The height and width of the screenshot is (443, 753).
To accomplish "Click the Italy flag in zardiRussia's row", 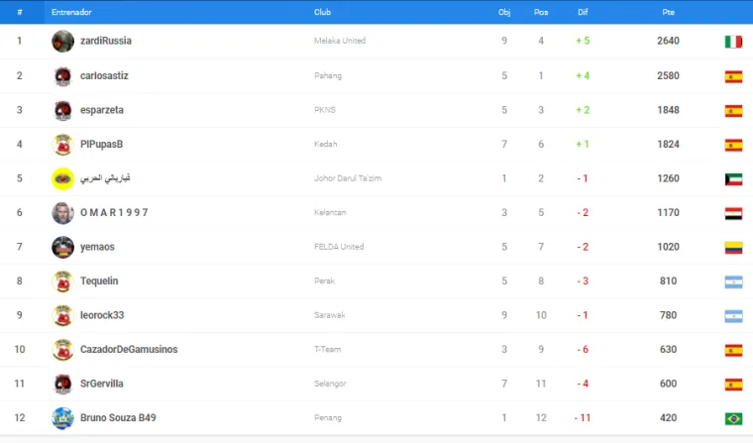I will point(733,42).
